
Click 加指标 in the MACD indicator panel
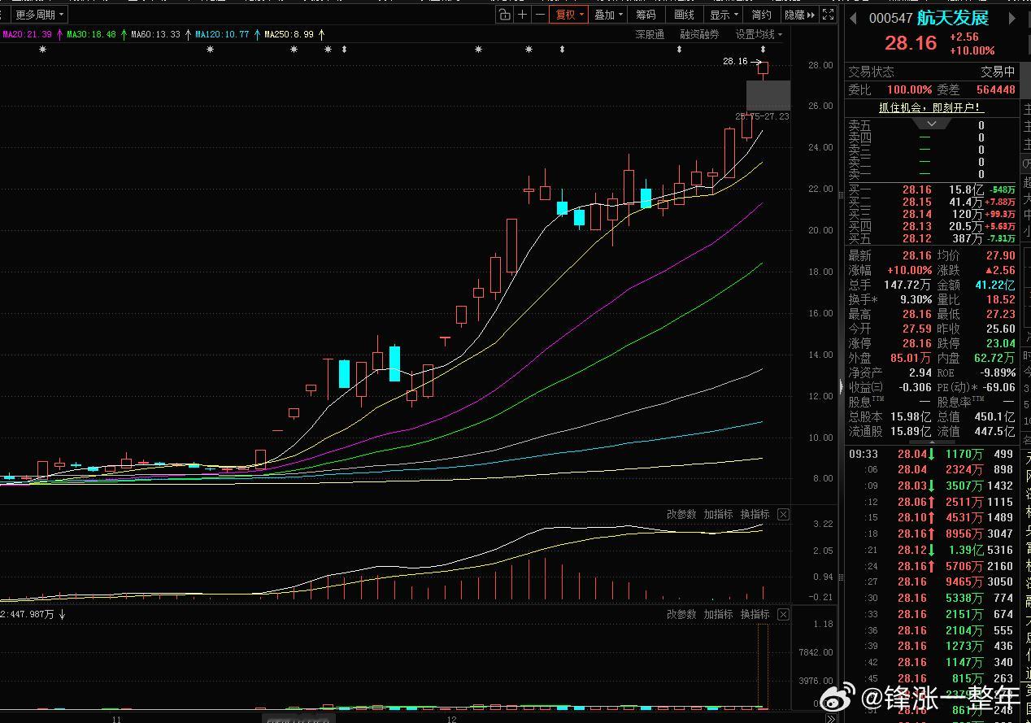pos(718,514)
